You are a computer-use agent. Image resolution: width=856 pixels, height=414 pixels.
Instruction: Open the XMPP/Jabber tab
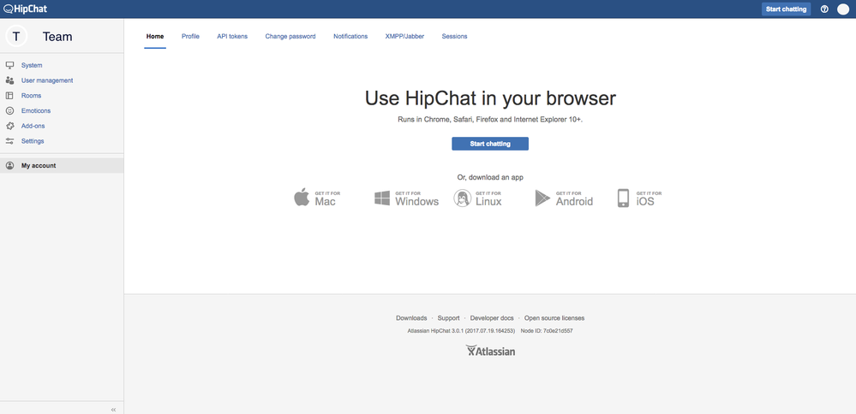404,37
